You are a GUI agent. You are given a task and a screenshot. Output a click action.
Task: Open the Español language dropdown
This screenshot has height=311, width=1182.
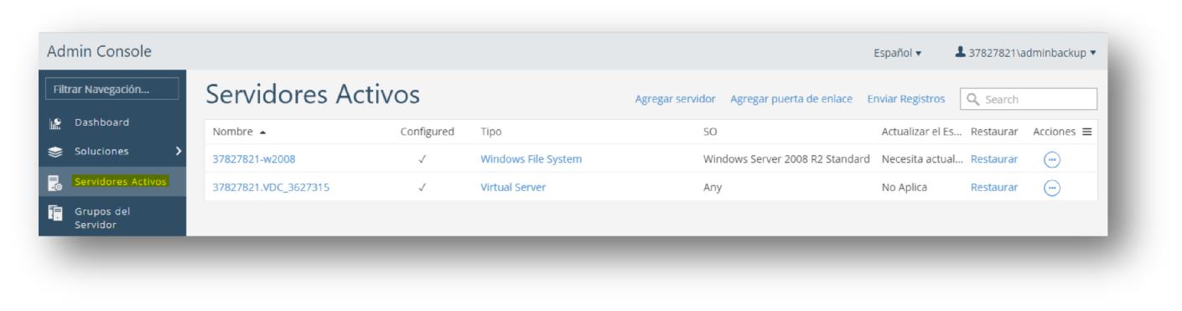[x=898, y=53]
